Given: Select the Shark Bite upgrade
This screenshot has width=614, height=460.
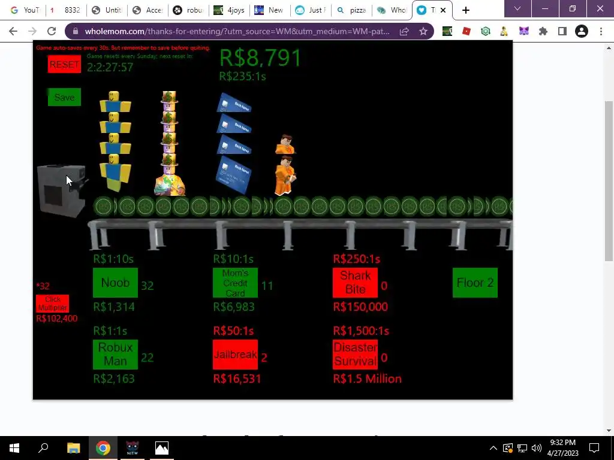Looking at the screenshot, I should point(355,283).
